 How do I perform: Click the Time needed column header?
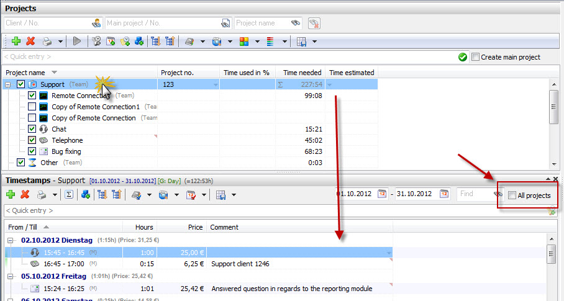point(302,73)
